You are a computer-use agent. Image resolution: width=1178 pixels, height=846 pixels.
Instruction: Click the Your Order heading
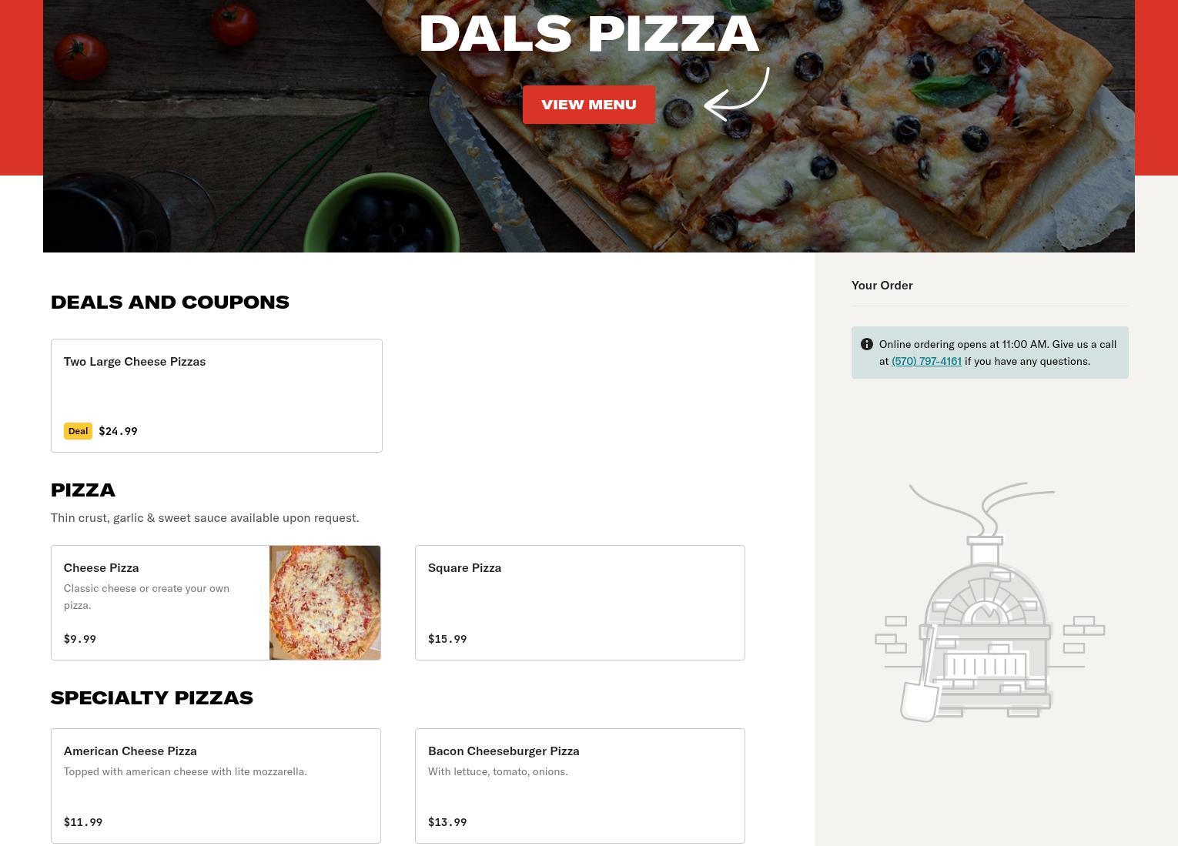click(x=882, y=285)
